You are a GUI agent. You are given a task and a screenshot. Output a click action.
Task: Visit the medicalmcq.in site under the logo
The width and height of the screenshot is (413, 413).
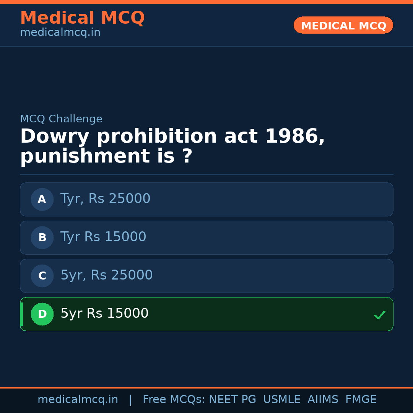pos(60,32)
